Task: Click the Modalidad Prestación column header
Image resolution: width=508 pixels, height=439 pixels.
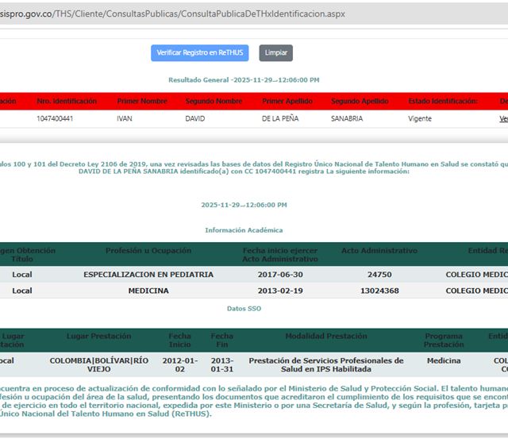Action: click(x=326, y=336)
